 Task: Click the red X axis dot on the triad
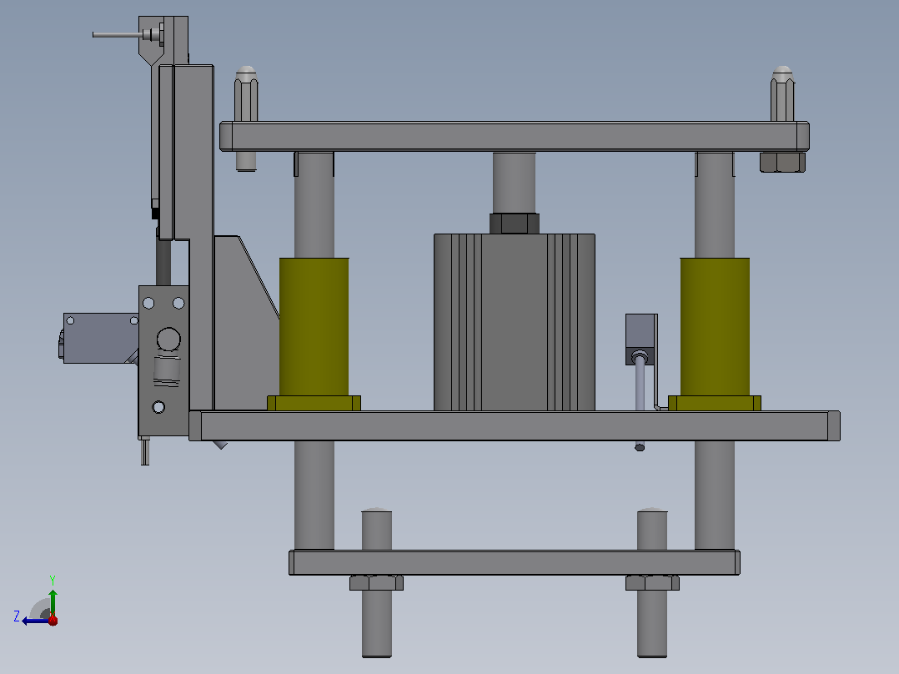[x=53, y=620]
